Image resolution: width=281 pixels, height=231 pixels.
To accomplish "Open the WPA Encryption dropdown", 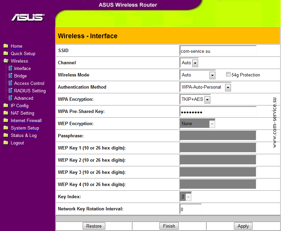I will pos(195,99).
